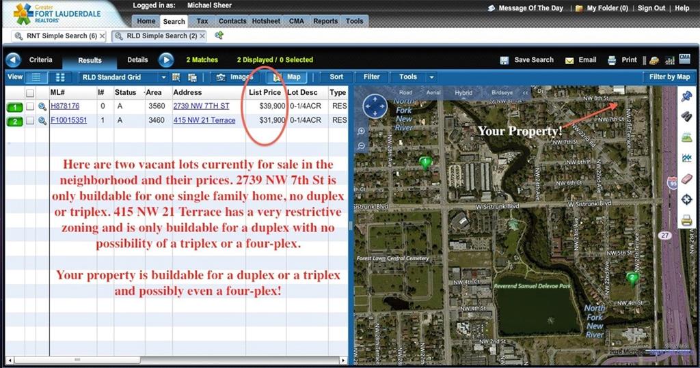Switch to the Details tab

click(137, 60)
